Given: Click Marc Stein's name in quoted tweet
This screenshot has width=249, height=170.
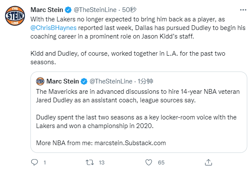Looking at the screenshot, I should 63,81.
